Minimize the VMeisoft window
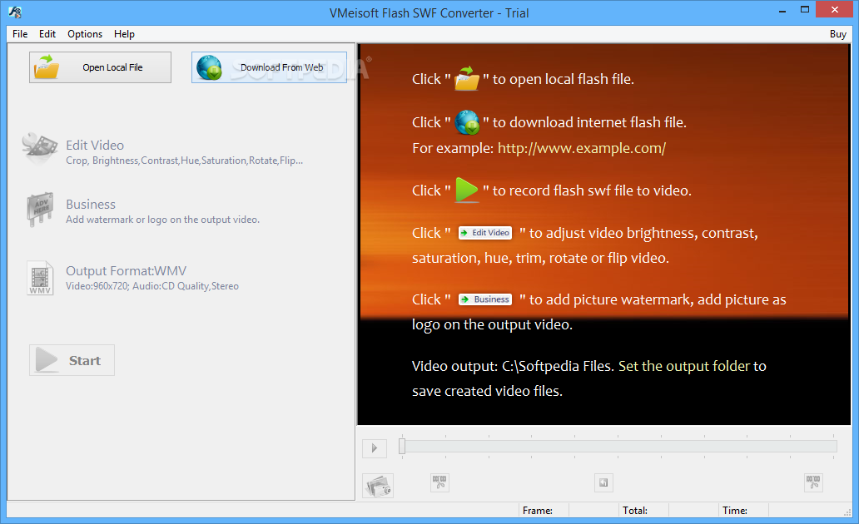Image resolution: width=859 pixels, height=524 pixels. click(x=782, y=11)
